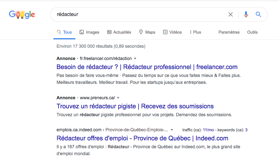Click the emplois.ca.indeed.com URL text
This screenshot has height=163, width=279.
(79, 130)
